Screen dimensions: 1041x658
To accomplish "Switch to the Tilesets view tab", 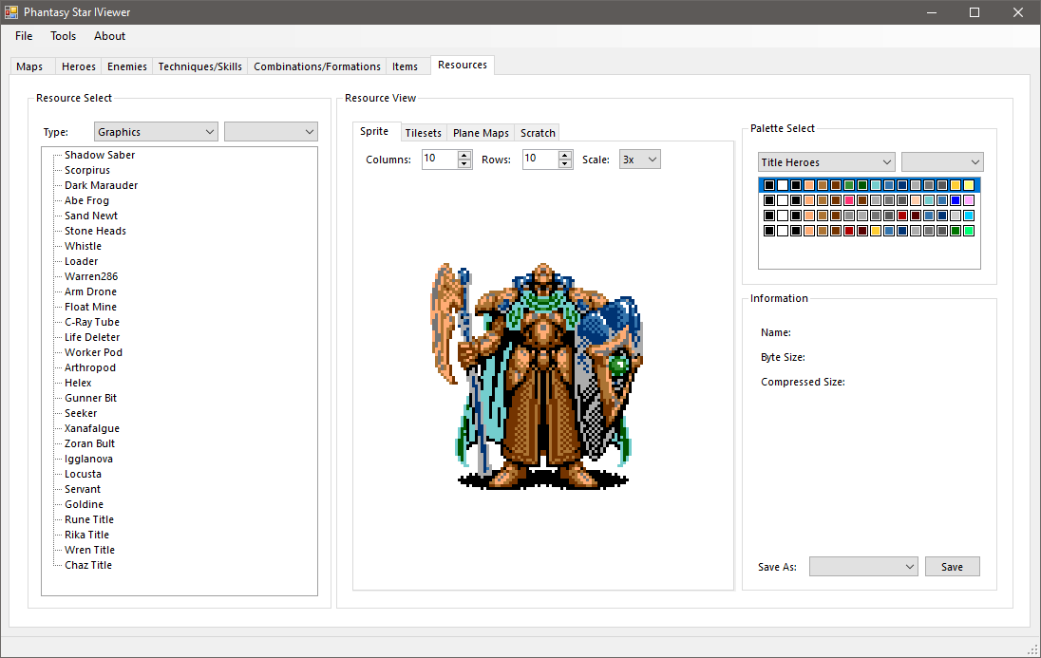I will (x=423, y=133).
